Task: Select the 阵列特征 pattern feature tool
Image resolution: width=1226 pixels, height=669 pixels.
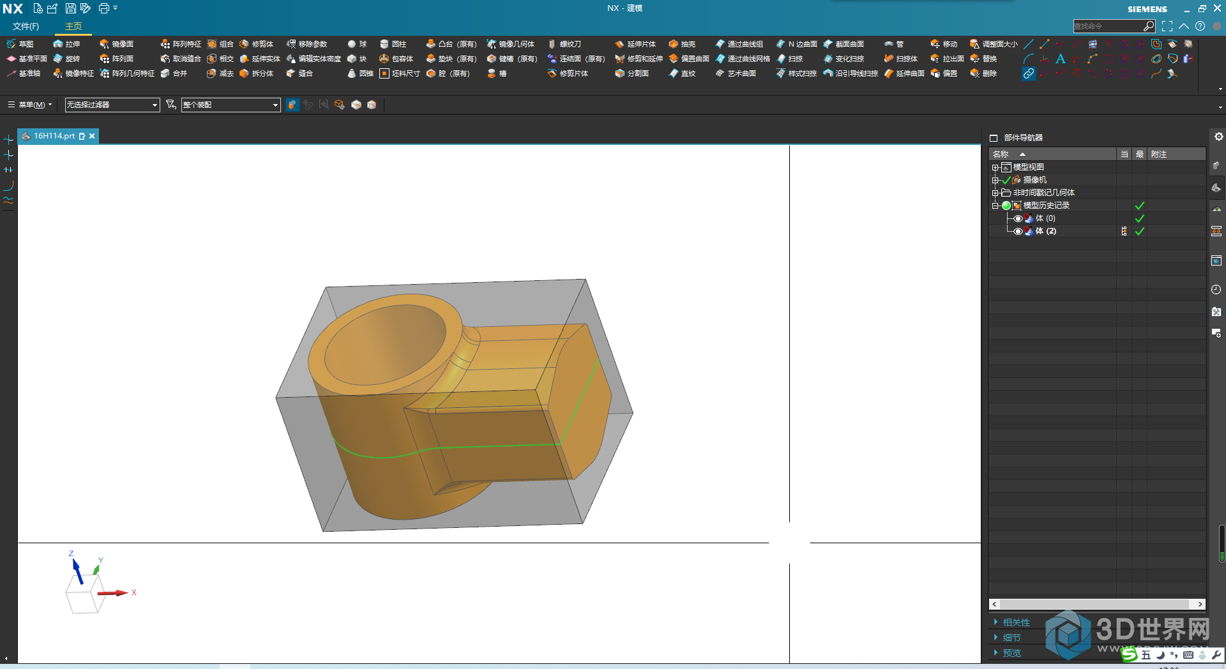Action: click(x=181, y=44)
